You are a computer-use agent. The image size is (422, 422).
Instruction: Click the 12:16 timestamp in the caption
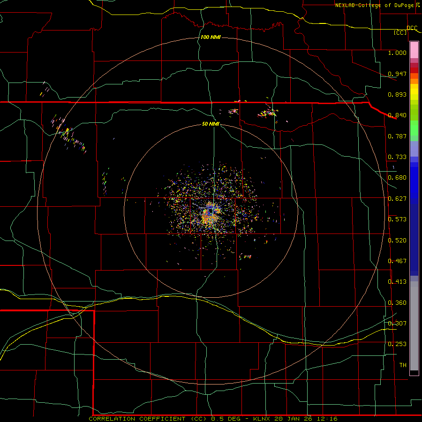point(328,419)
